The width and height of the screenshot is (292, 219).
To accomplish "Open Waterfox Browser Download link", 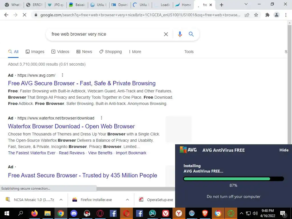I will [71, 126].
